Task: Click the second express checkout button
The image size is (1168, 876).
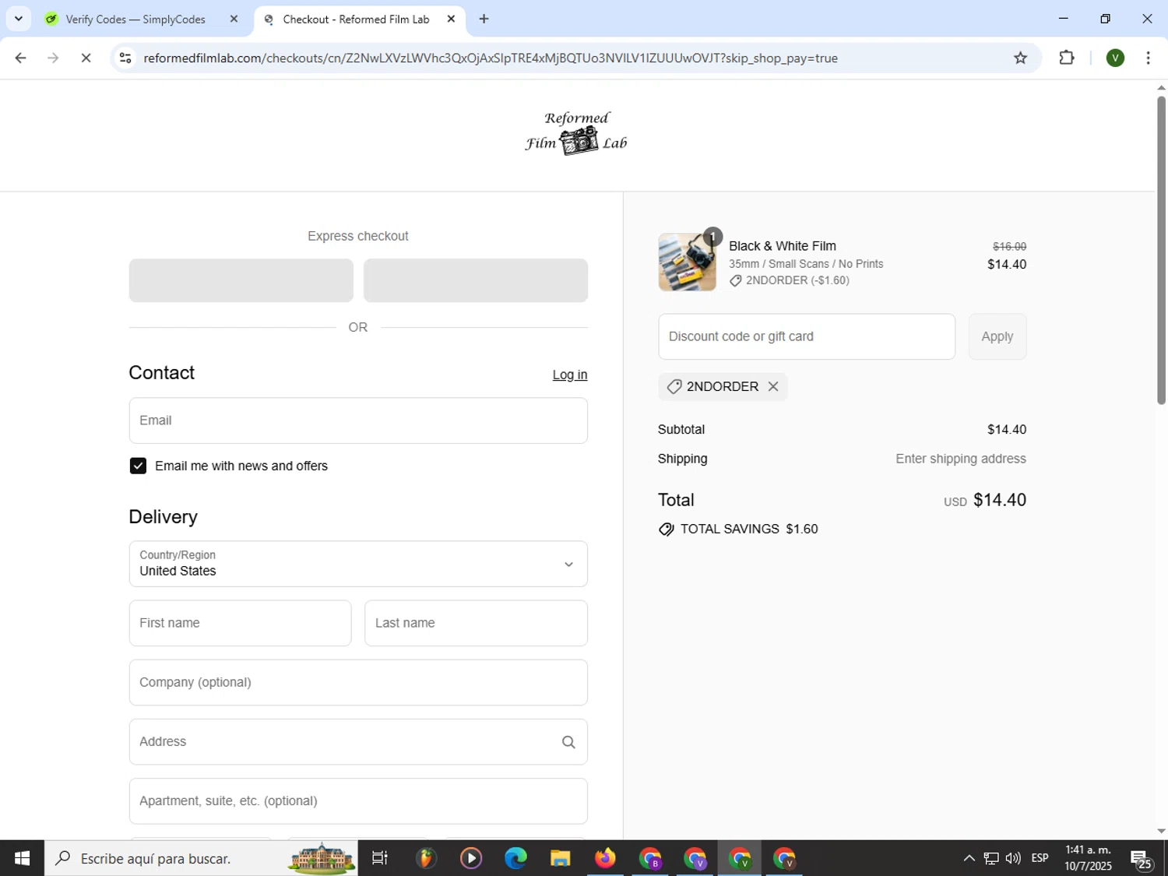Action: 476,280
